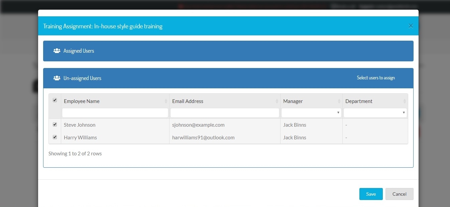Focus the Employee Name filter field
The width and height of the screenshot is (450, 207).
click(115, 113)
